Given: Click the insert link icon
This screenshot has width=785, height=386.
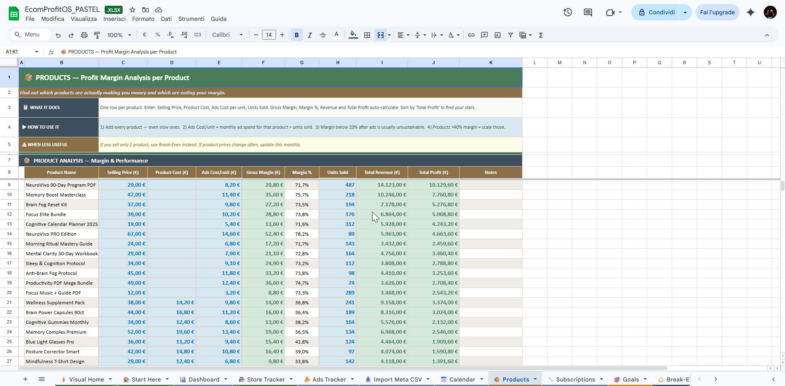Looking at the screenshot, I should coord(471,35).
